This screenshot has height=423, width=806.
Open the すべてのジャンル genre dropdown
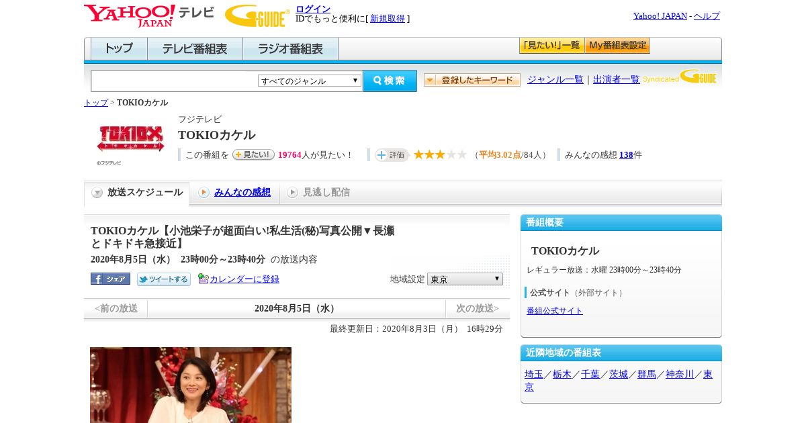click(310, 81)
